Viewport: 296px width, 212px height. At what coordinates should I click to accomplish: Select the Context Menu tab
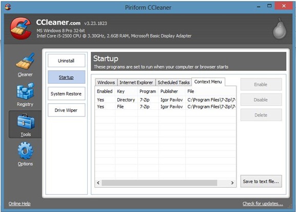[208, 82]
